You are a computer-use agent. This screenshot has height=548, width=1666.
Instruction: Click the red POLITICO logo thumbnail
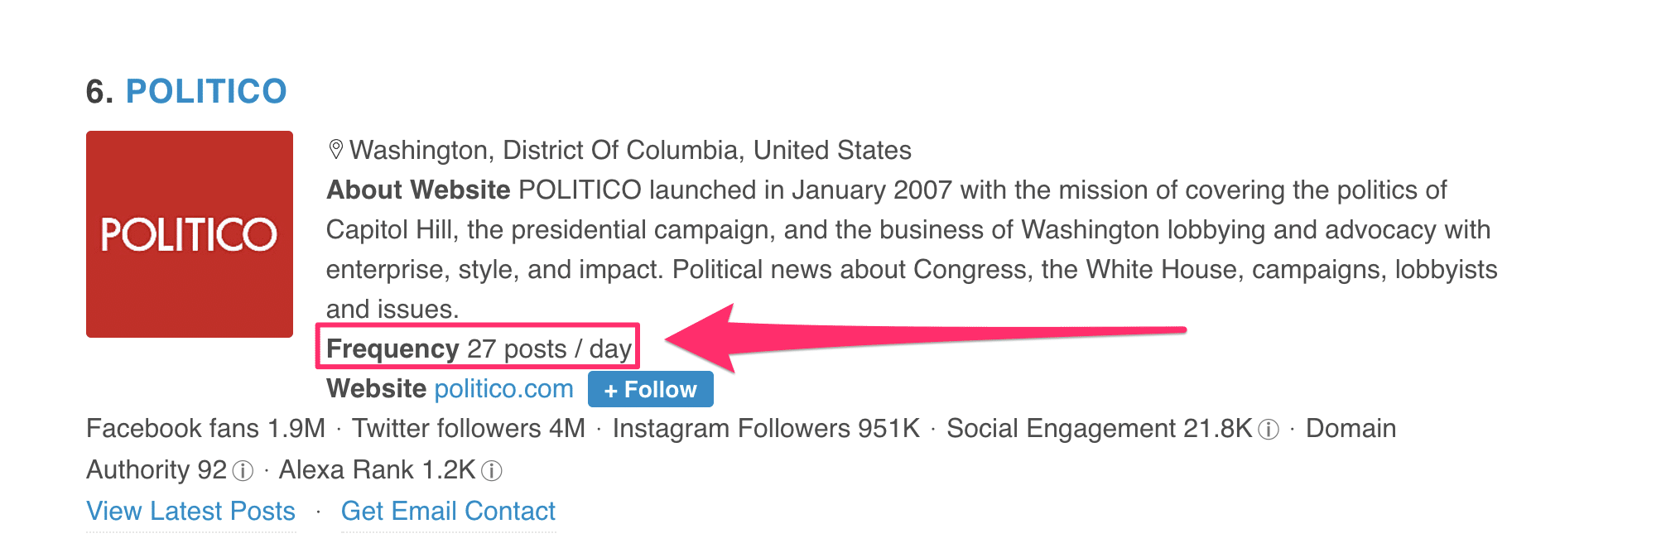pos(190,234)
